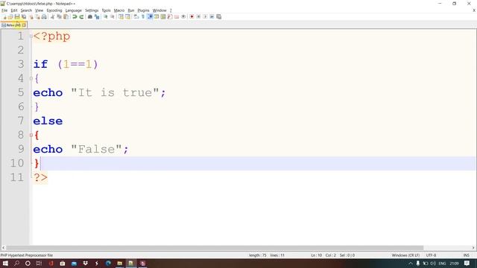This screenshot has height=268, width=477.
Task: Click the Play macro toolbar icon
Action: 205,16
